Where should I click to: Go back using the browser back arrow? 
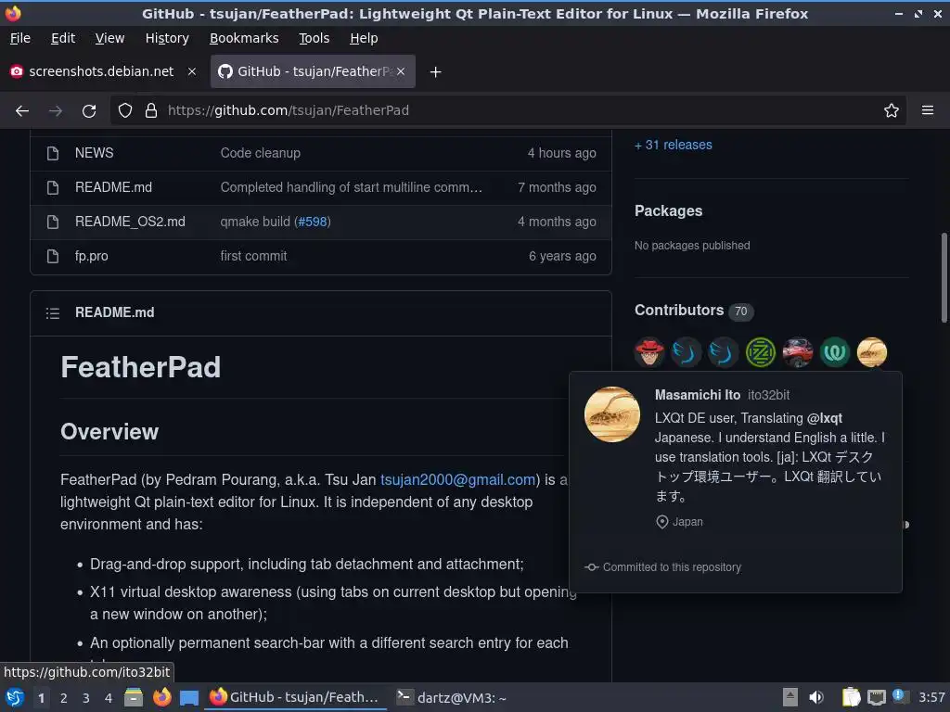[x=22, y=111]
